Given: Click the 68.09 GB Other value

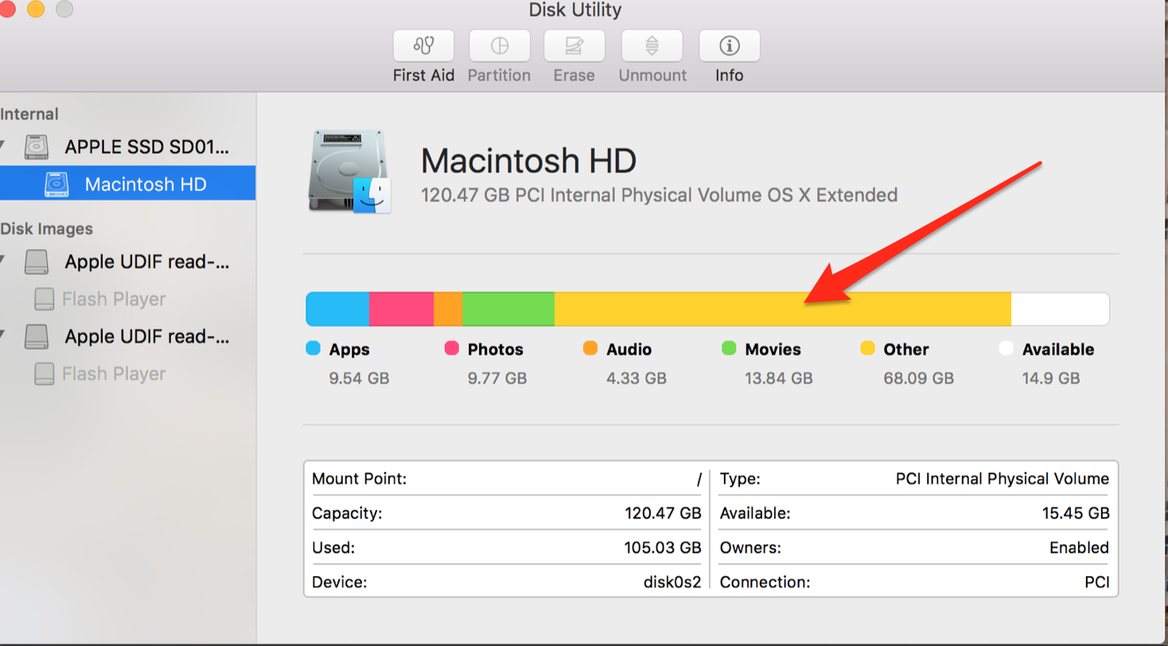Looking at the screenshot, I should point(918,378).
